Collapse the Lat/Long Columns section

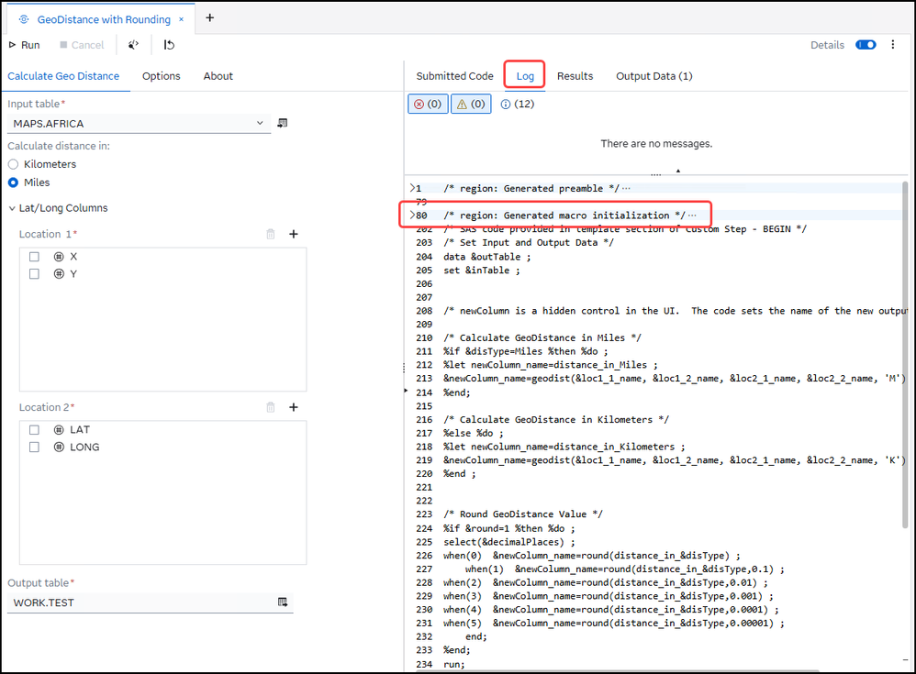[x=12, y=208]
